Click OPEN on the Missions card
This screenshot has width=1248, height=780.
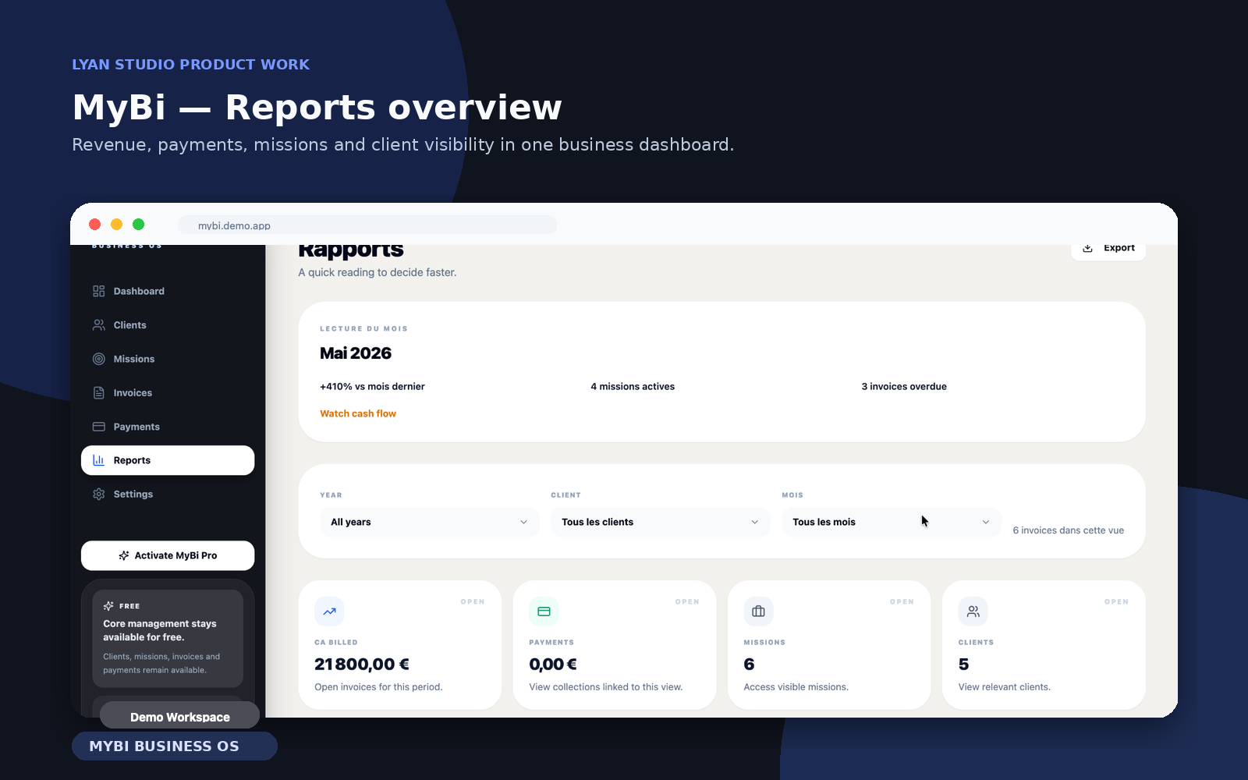pos(902,602)
